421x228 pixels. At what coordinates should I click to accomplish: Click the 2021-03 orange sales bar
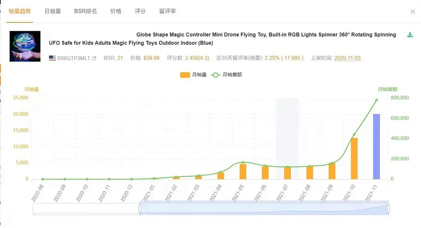(x=198, y=178)
